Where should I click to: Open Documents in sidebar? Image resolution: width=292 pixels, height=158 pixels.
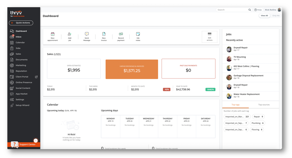click(x=19, y=60)
